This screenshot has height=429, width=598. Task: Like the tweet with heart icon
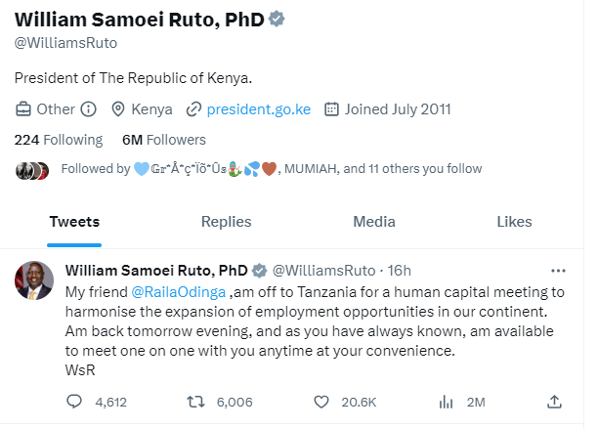pyautogui.click(x=321, y=402)
